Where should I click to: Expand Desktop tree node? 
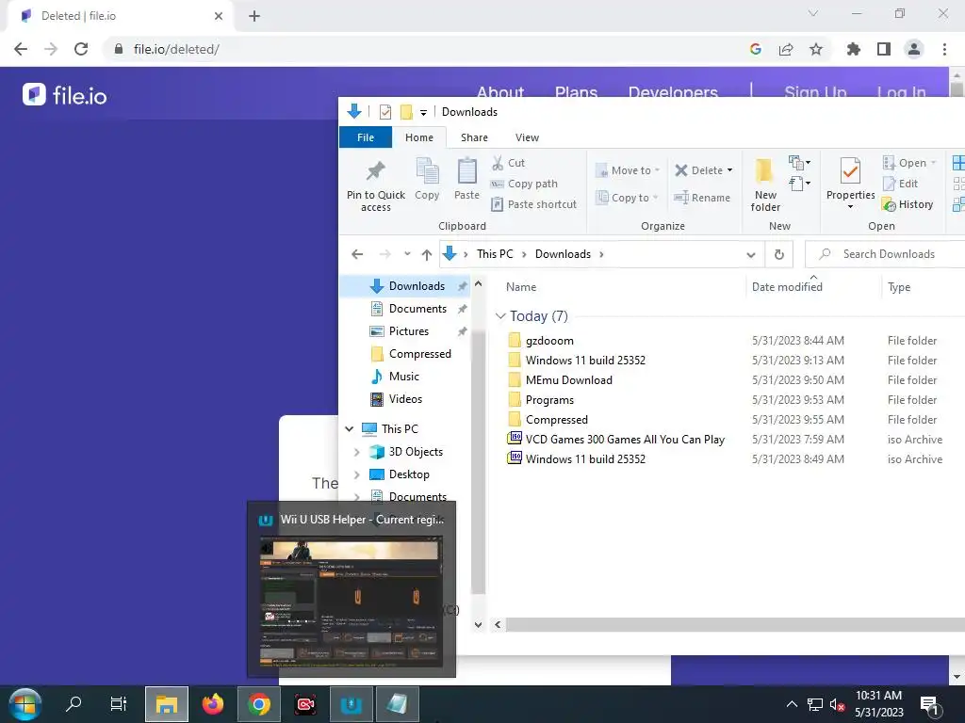point(357,474)
